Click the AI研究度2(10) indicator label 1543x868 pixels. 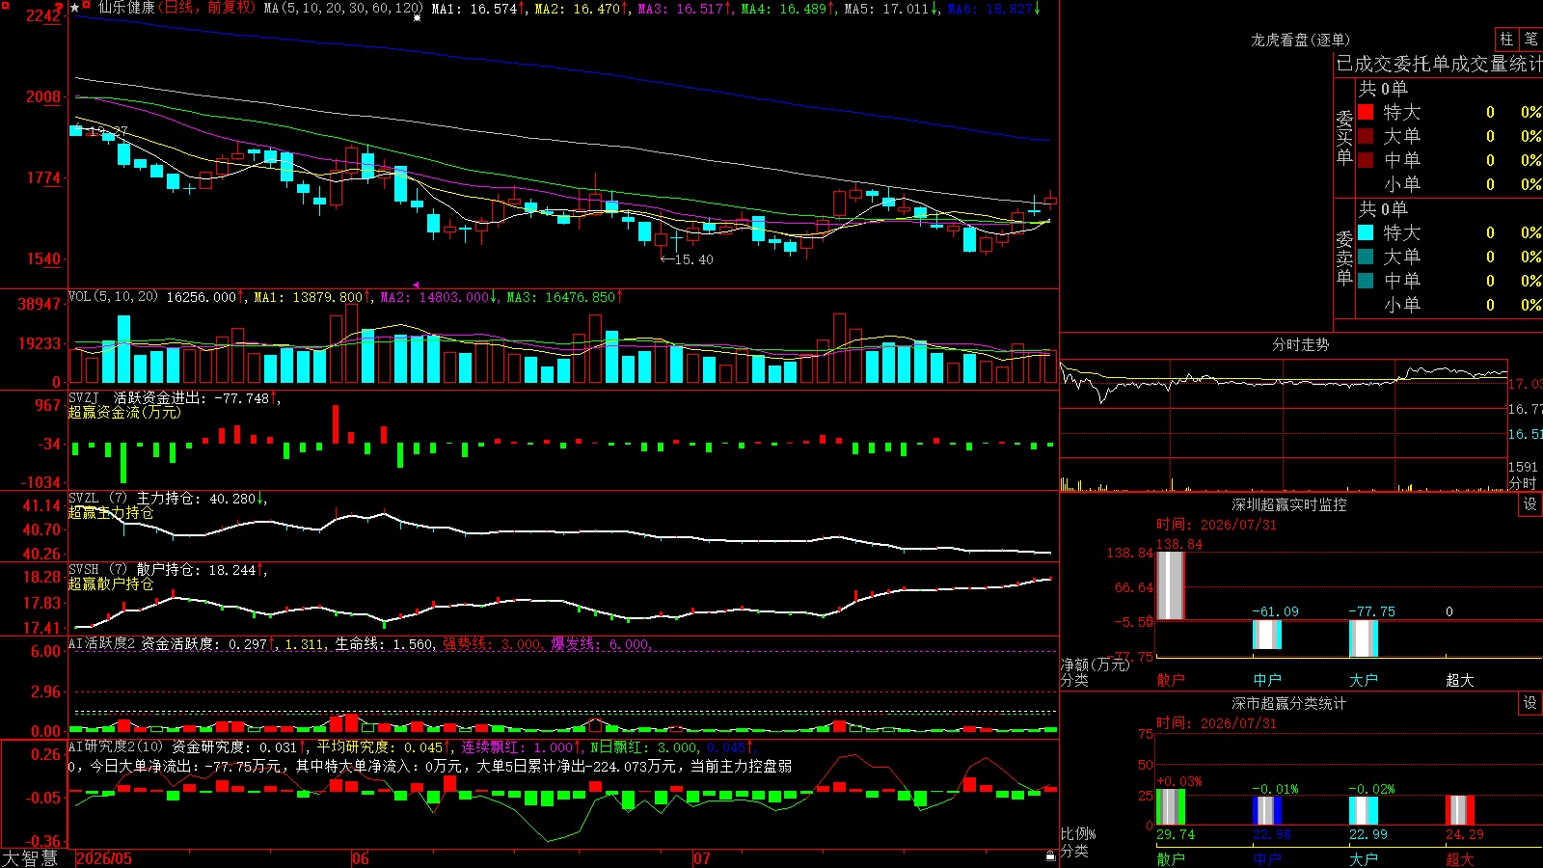pos(116,746)
